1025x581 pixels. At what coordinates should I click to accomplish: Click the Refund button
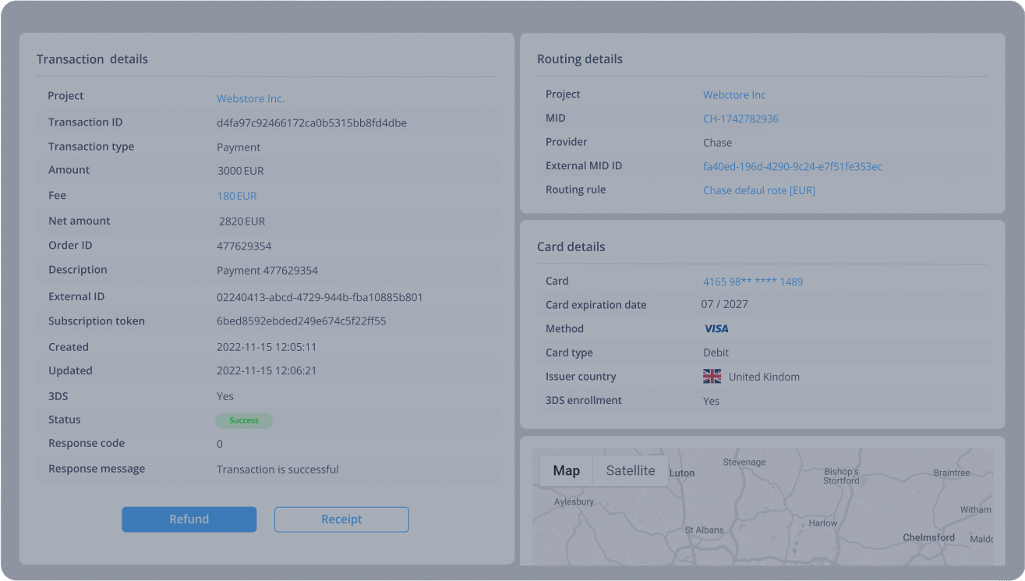(189, 519)
